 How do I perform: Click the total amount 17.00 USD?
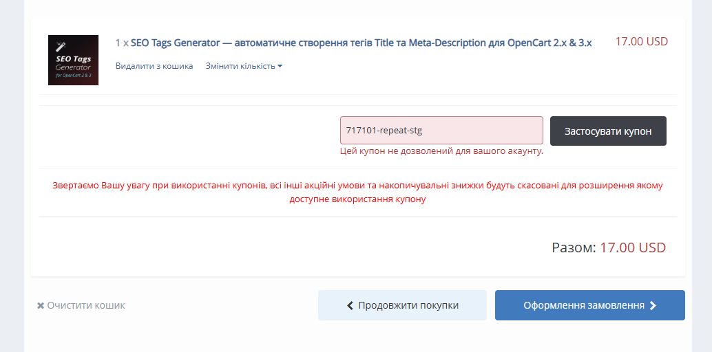coord(633,247)
